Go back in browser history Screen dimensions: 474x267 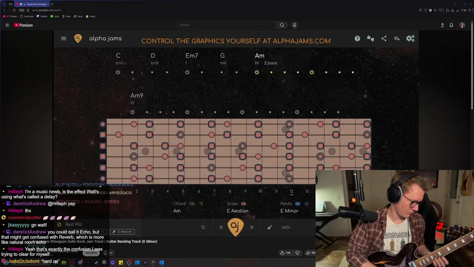[4, 10]
